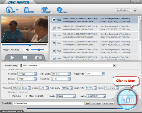The height and width of the screenshot is (113, 142).
Task: Select Title5 audio info line
Action: click(x=78, y=52)
